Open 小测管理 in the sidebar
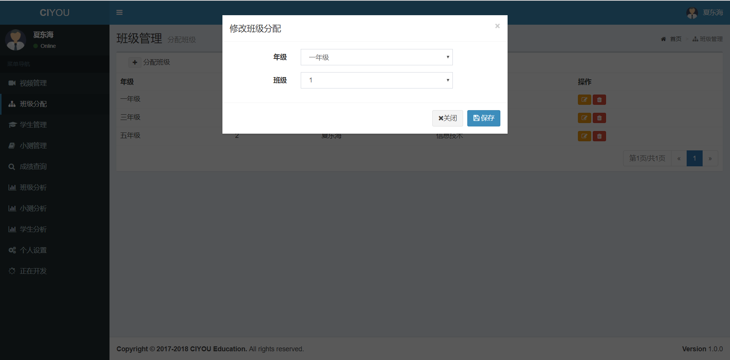Image resolution: width=730 pixels, height=360 pixels. [x=55, y=146]
